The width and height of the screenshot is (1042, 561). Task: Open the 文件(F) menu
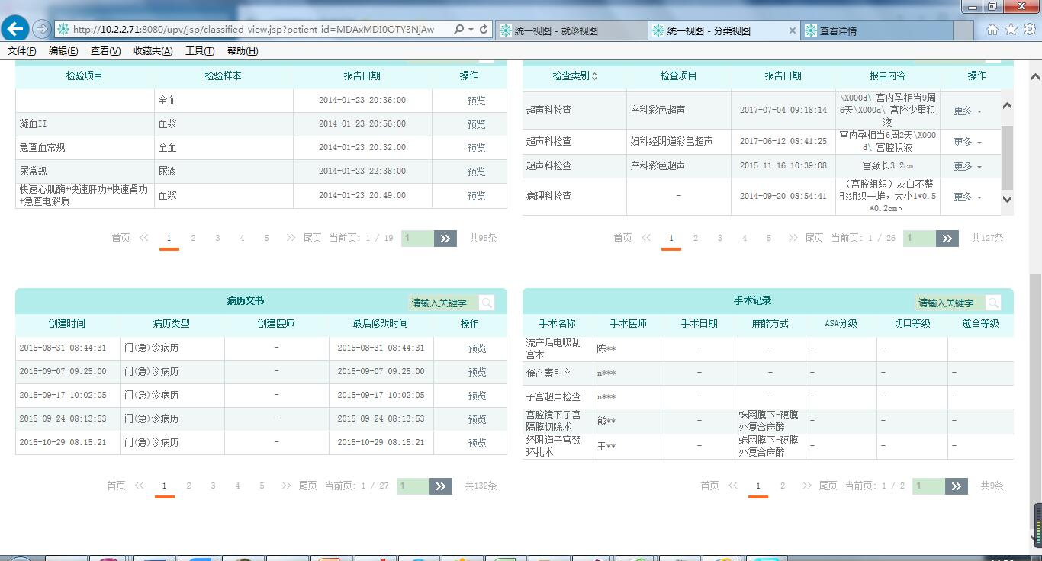point(21,51)
